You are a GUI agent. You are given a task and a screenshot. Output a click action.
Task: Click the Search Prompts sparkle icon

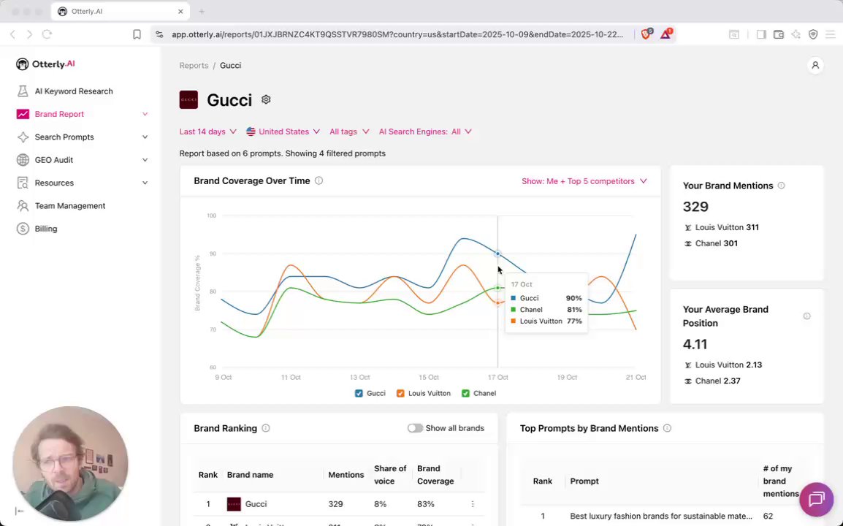coord(23,137)
